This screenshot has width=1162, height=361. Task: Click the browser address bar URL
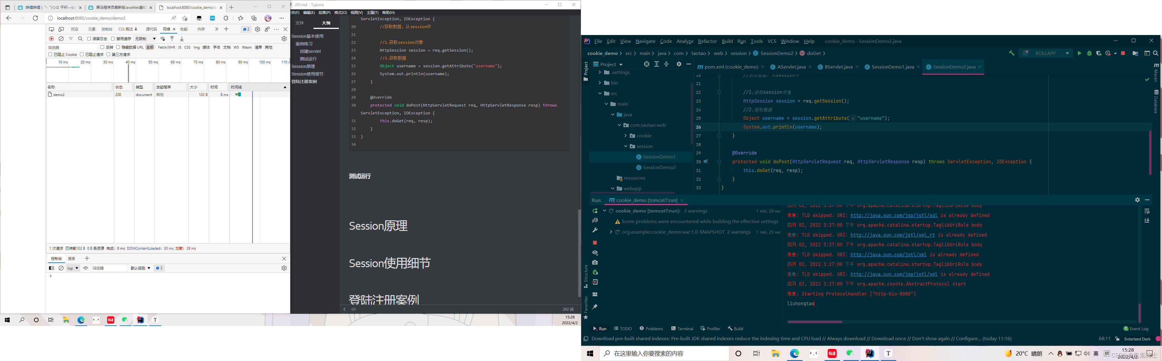91,18
